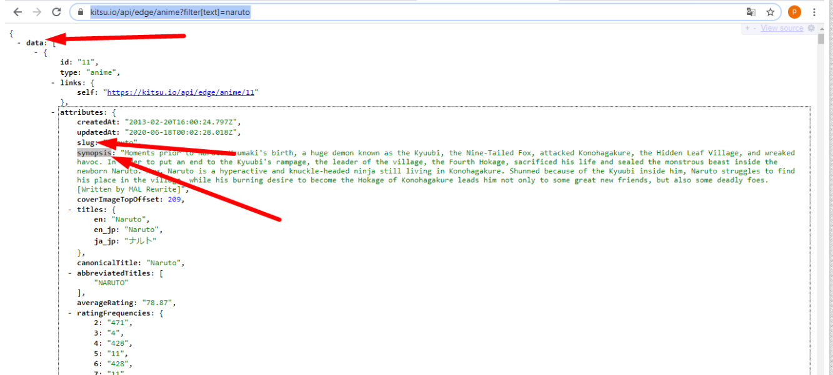The width and height of the screenshot is (833, 375).
Task: Select the id value "11"
Action: pos(86,62)
